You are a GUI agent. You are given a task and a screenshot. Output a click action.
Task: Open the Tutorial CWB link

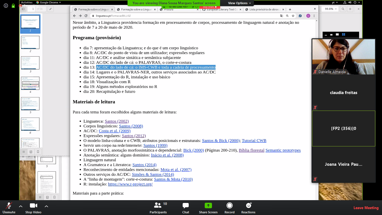point(254,141)
